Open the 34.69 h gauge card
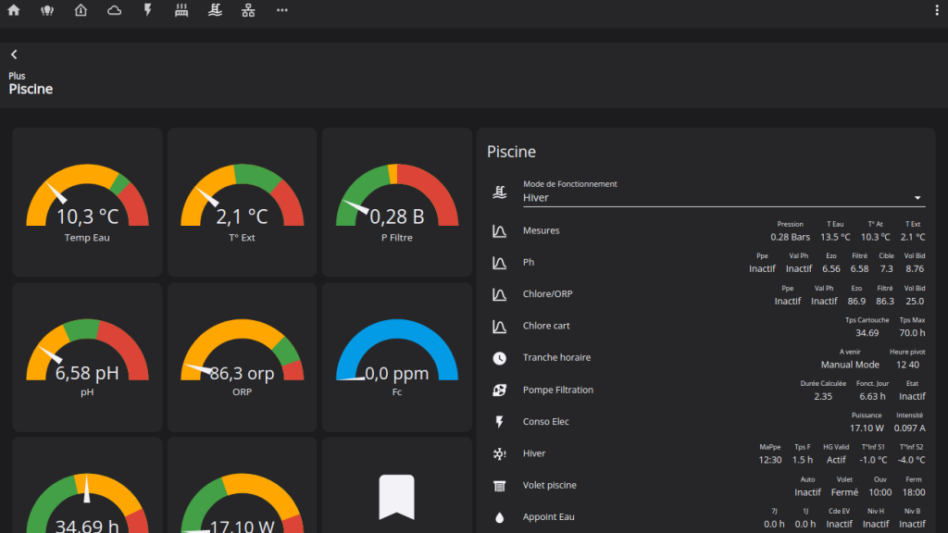The image size is (948, 533). click(x=87, y=485)
